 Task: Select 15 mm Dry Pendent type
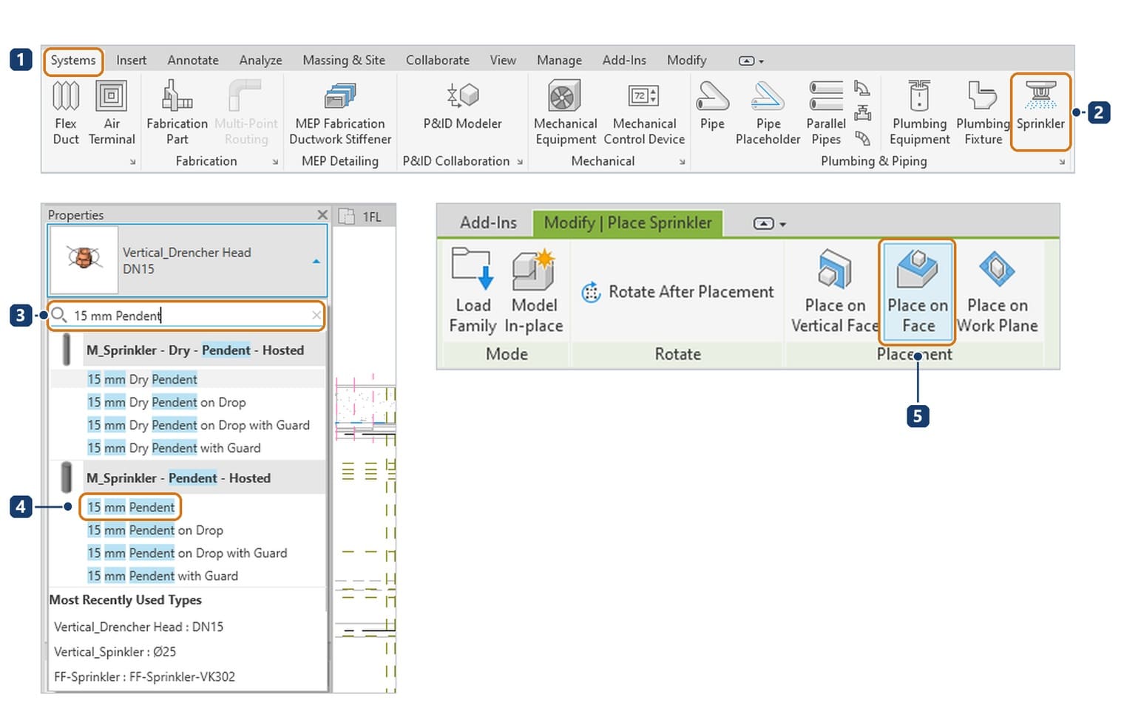pos(142,379)
